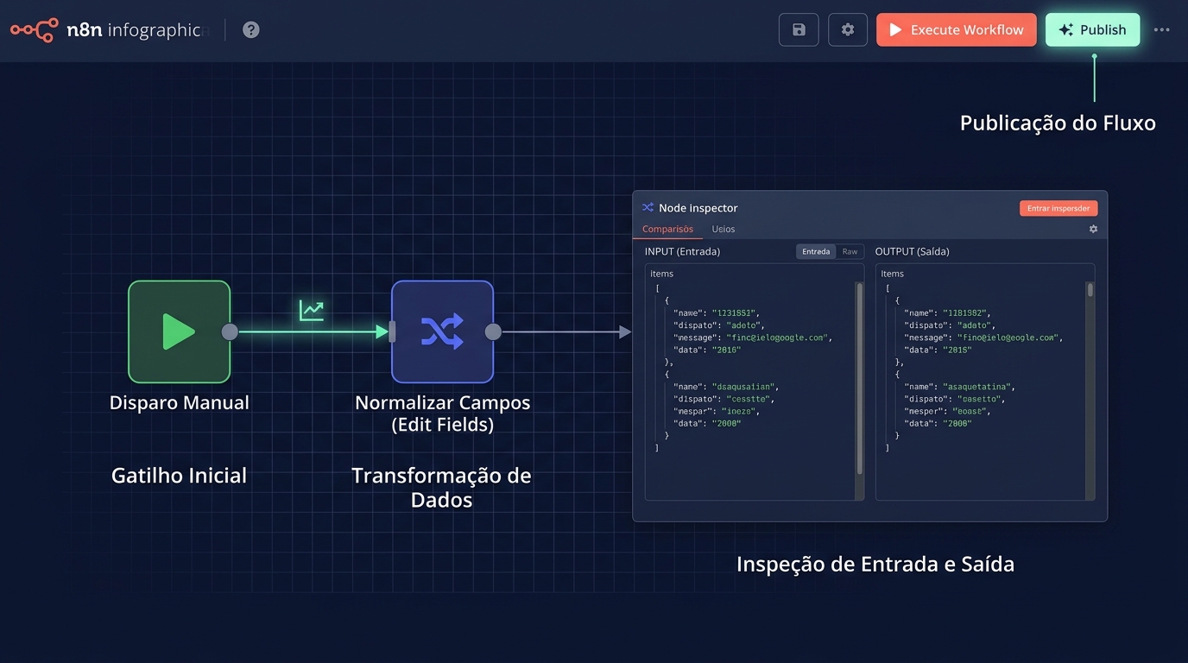
Task: Click the Node inspector shuffle icon
Action: [648, 208]
